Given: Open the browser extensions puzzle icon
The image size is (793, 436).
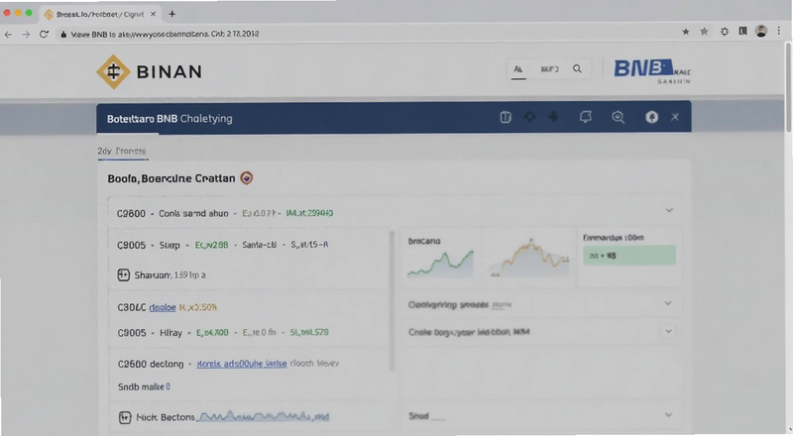Looking at the screenshot, I should pos(725,32).
